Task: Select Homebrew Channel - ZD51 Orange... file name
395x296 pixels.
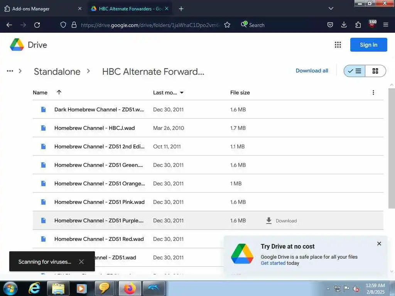Action: coord(100,183)
